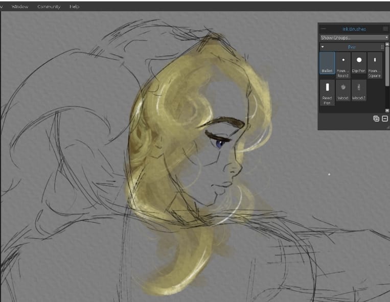390x302 pixels.
Task: Switch to the Reed Pen brush
Action: tap(327, 91)
